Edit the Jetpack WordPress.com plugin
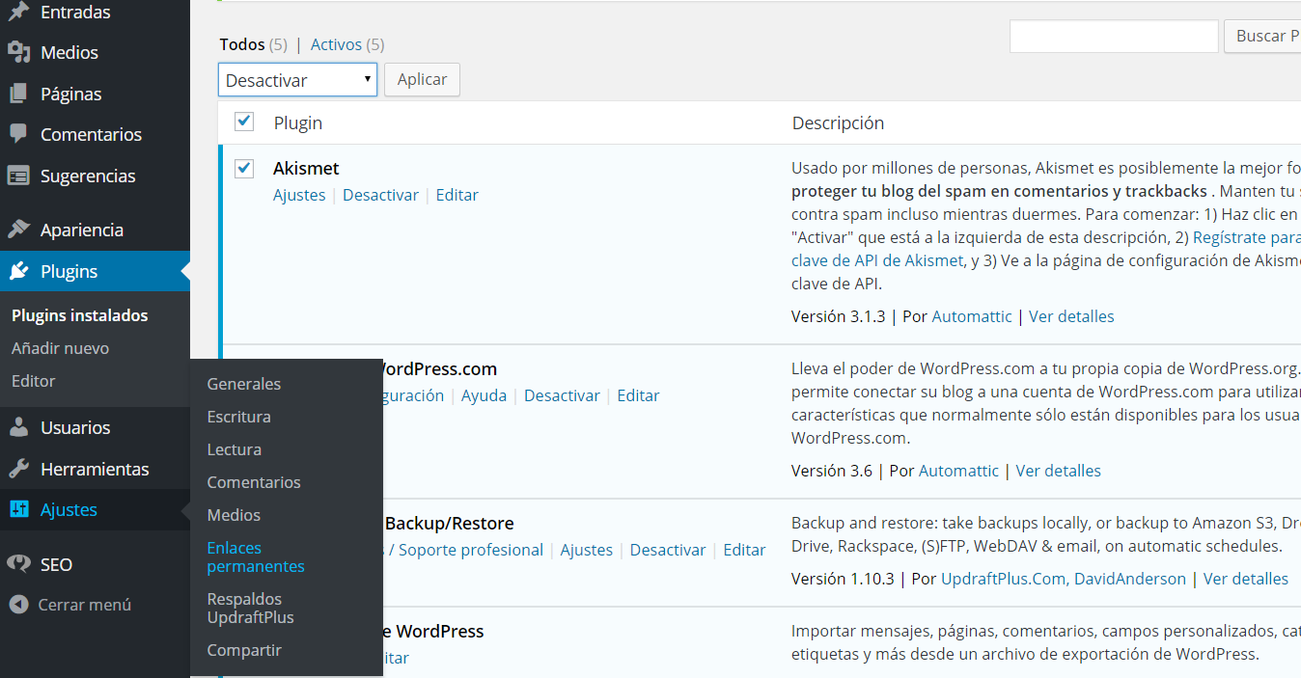Screen dimensions: 1301x678 tap(638, 395)
